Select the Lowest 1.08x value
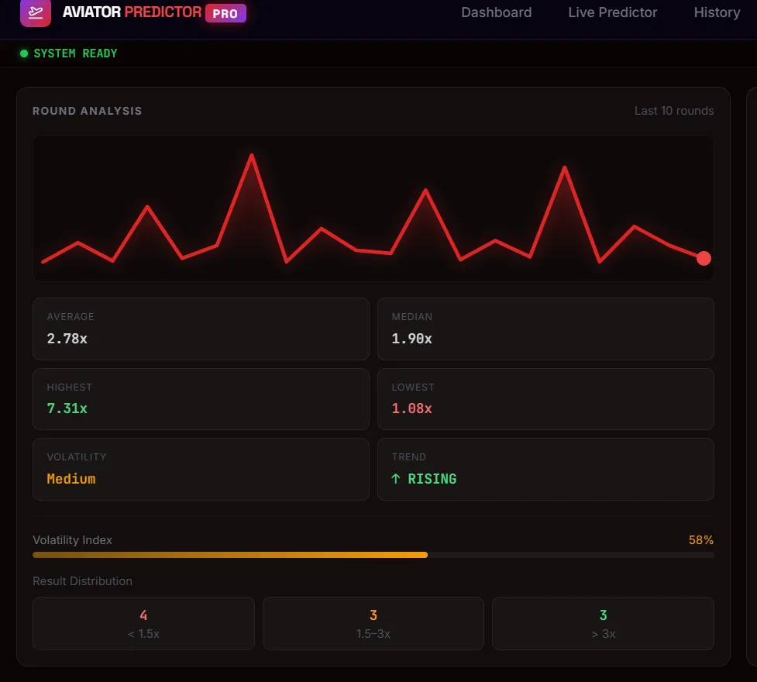Screen dimensions: 757x682 411,408
